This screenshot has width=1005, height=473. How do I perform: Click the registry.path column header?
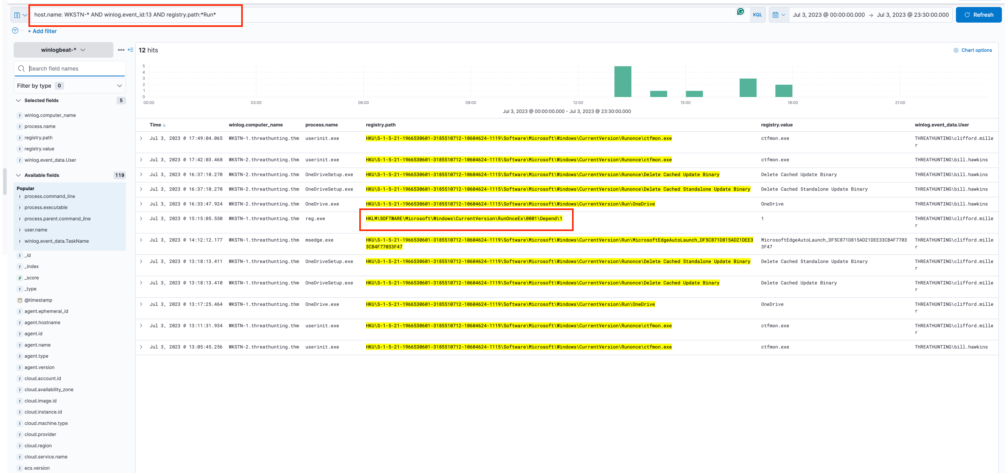coord(380,125)
